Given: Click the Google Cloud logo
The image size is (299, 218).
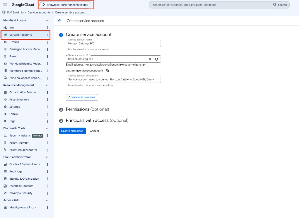Looking at the screenshot, I should 23,5.
